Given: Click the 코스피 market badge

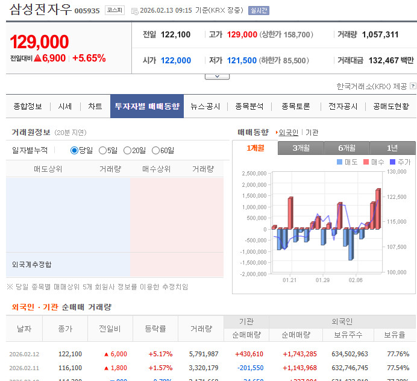Looking at the screenshot, I should [114, 10].
